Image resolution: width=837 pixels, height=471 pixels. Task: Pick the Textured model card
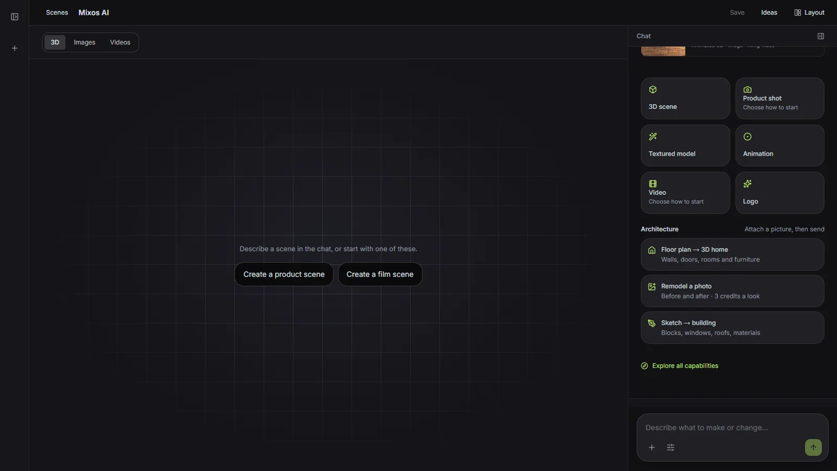(x=685, y=145)
